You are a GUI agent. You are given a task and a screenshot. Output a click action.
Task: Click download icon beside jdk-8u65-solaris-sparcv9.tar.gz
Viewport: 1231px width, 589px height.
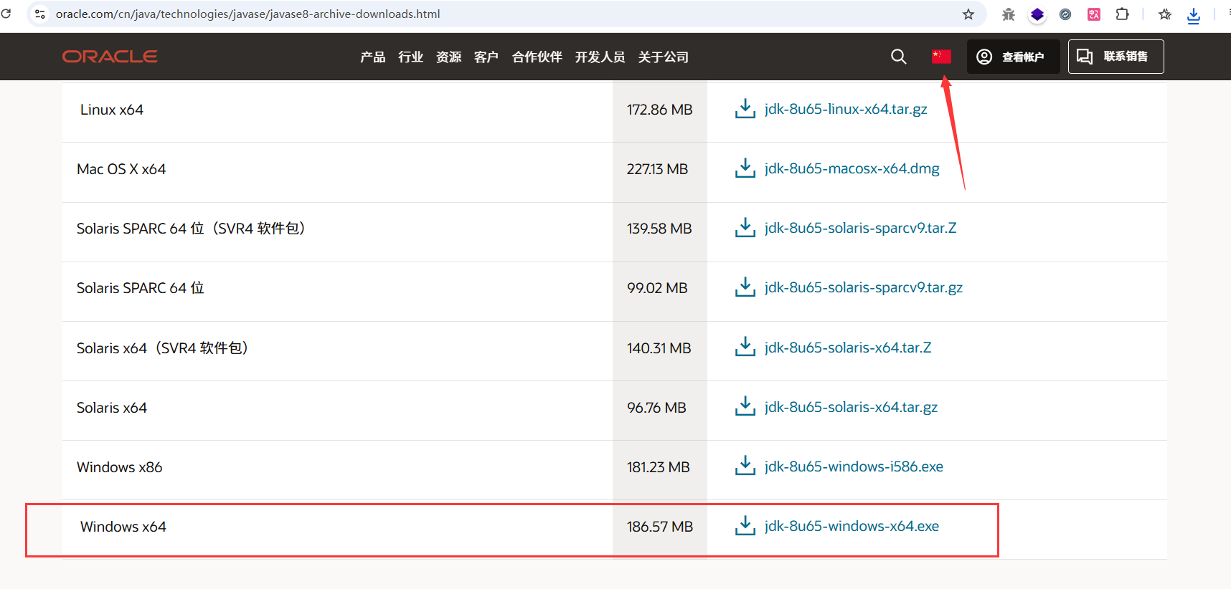click(x=745, y=287)
